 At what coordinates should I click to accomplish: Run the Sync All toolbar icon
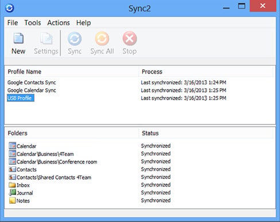pyautogui.click(x=102, y=39)
